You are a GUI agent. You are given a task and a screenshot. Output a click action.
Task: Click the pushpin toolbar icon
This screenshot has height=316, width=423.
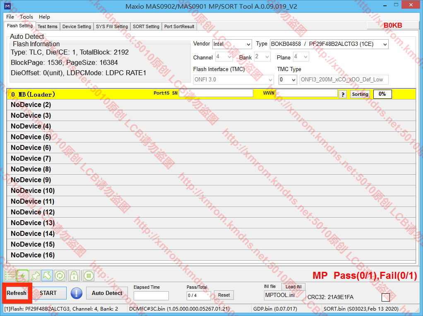click(x=35, y=276)
